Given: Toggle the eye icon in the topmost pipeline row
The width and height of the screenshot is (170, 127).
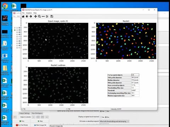Looking at the screenshot, I should click(19, 28).
